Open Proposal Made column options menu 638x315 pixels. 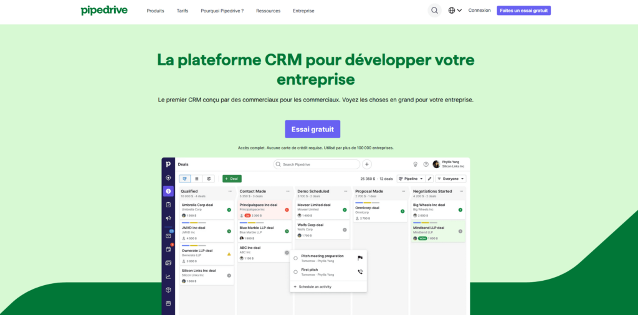(403, 191)
